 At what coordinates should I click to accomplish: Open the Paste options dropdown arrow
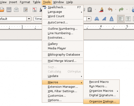[95, 9]
